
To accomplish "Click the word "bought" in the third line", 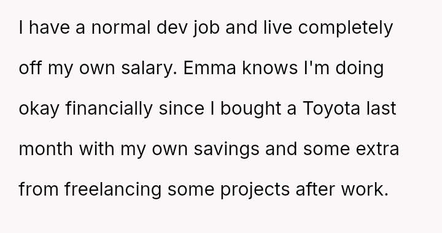I will pyautogui.click(x=250, y=109).
